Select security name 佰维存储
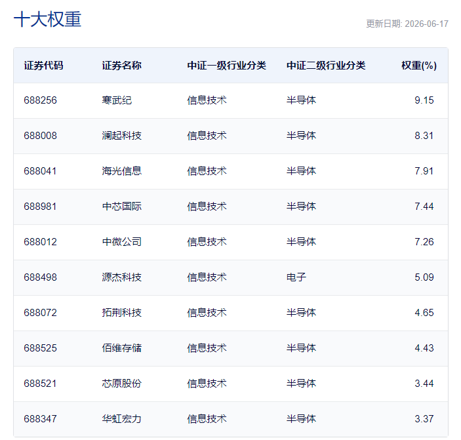The height and width of the screenshot is (440, 461). (x=122, y=348)
